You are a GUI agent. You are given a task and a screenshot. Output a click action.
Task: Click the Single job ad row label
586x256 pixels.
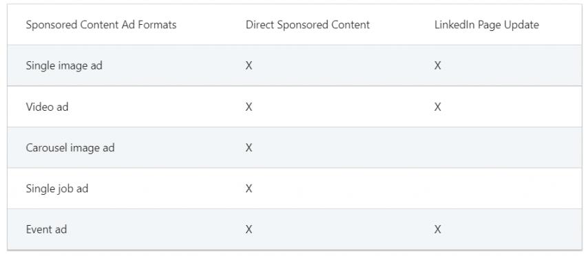tap(56, 189)
